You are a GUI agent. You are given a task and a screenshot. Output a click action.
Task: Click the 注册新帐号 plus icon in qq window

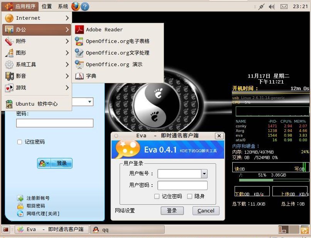click(20, 198)
